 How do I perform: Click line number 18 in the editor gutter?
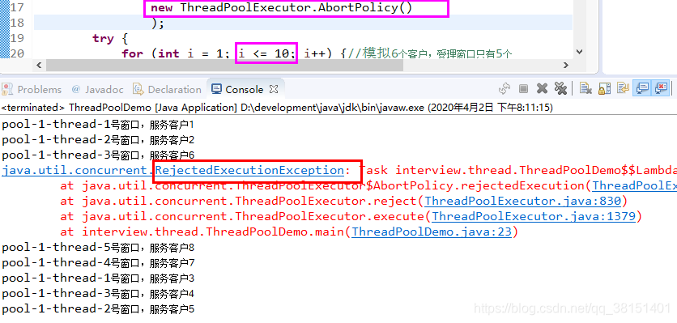16,23
